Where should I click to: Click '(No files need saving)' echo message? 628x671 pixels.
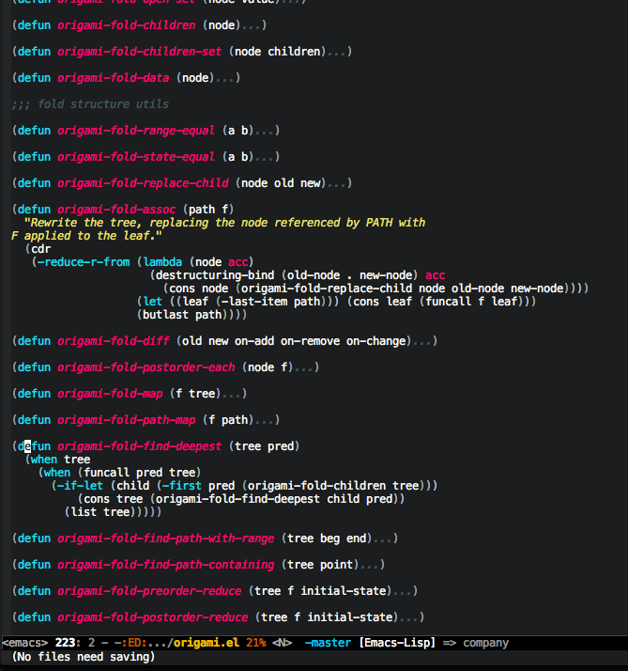[84, 657]
